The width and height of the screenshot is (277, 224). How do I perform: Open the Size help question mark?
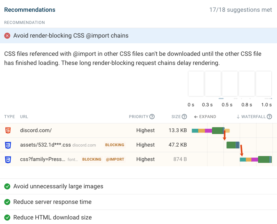point(184,117)
